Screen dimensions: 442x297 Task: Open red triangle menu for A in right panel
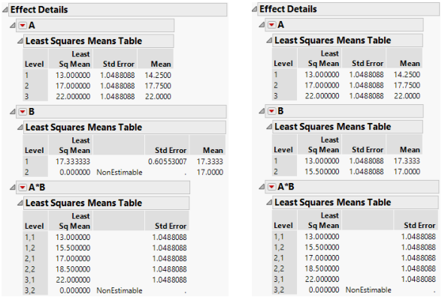point(271,25)
